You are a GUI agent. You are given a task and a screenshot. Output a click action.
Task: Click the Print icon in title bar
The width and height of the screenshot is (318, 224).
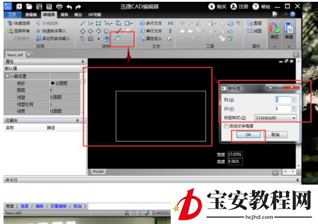coord(59,6)
